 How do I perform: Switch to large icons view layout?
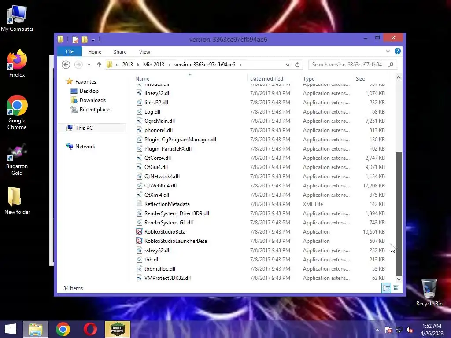(396, 288)
